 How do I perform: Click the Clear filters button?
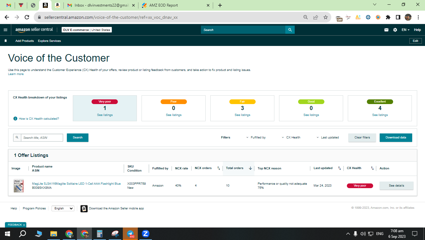[x=362, y=137]
